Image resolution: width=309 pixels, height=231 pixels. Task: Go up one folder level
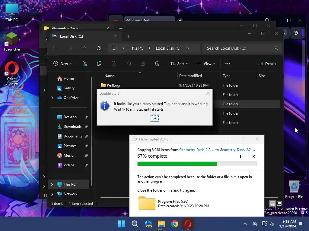[x=84, y=48]
